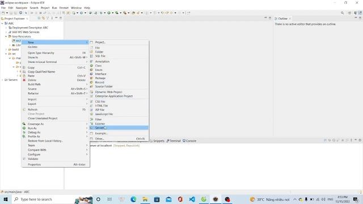Screen dimensions: 363x204
Task: Select Listener in the New submenu
Action: [119, 124]
